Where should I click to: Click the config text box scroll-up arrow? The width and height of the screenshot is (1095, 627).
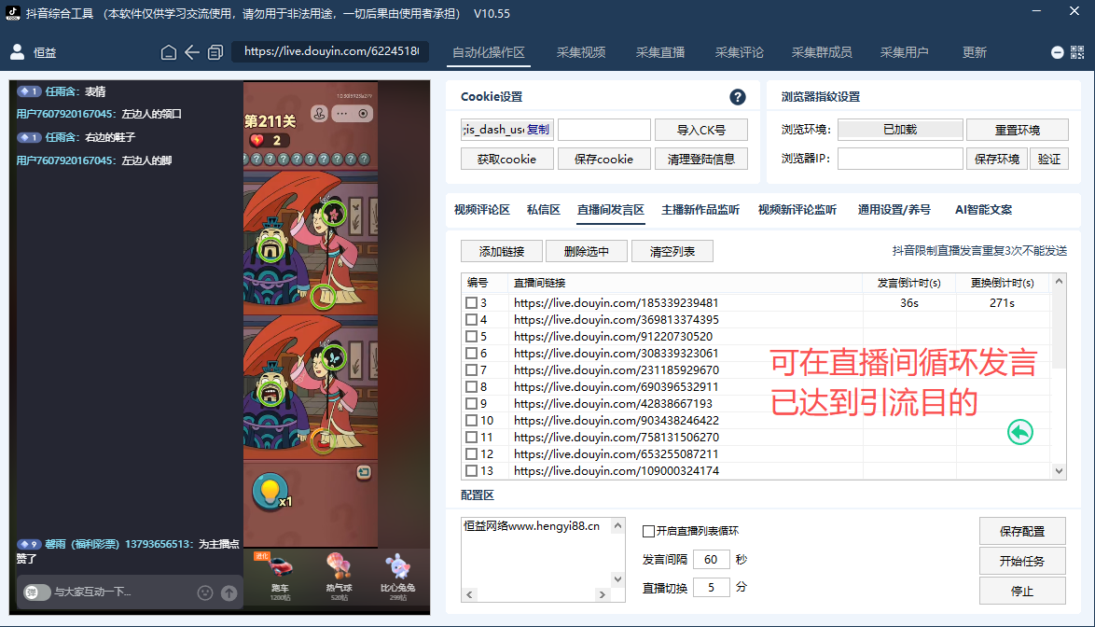click(617, 525)
